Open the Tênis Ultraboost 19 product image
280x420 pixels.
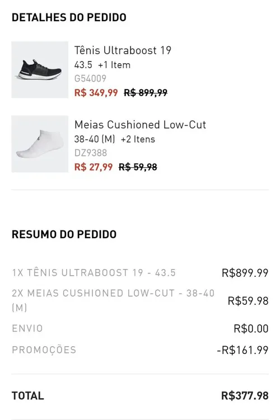click(x=40, y=70)
